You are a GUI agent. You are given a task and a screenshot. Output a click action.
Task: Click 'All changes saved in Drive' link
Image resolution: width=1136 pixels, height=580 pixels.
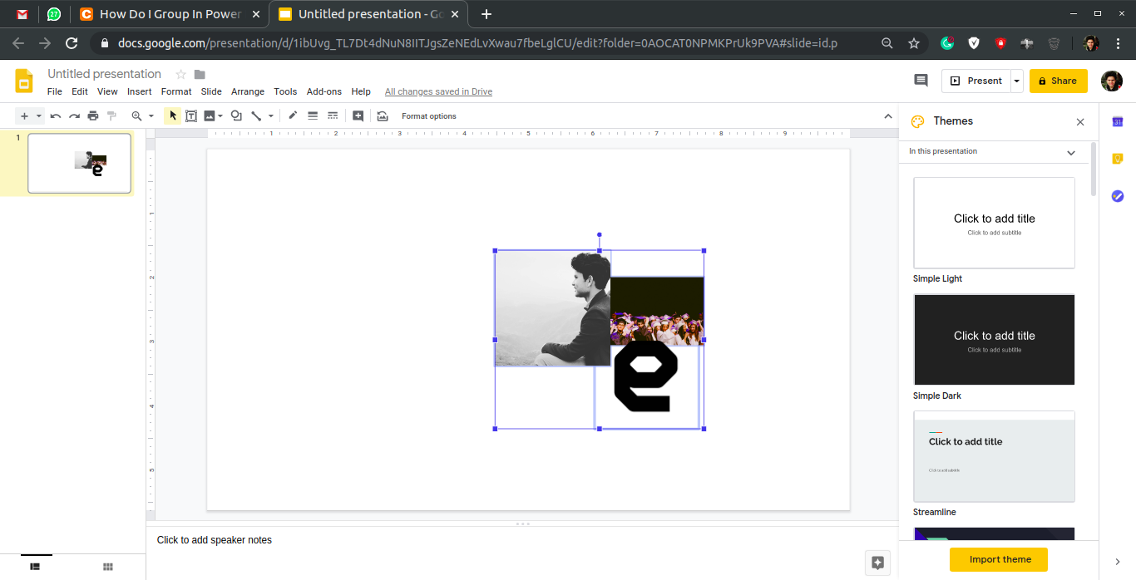438,91
